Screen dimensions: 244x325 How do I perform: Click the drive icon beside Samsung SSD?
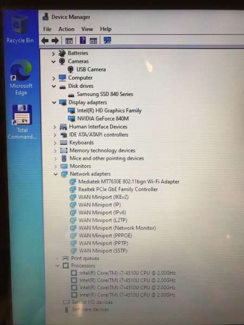point(71,95)
